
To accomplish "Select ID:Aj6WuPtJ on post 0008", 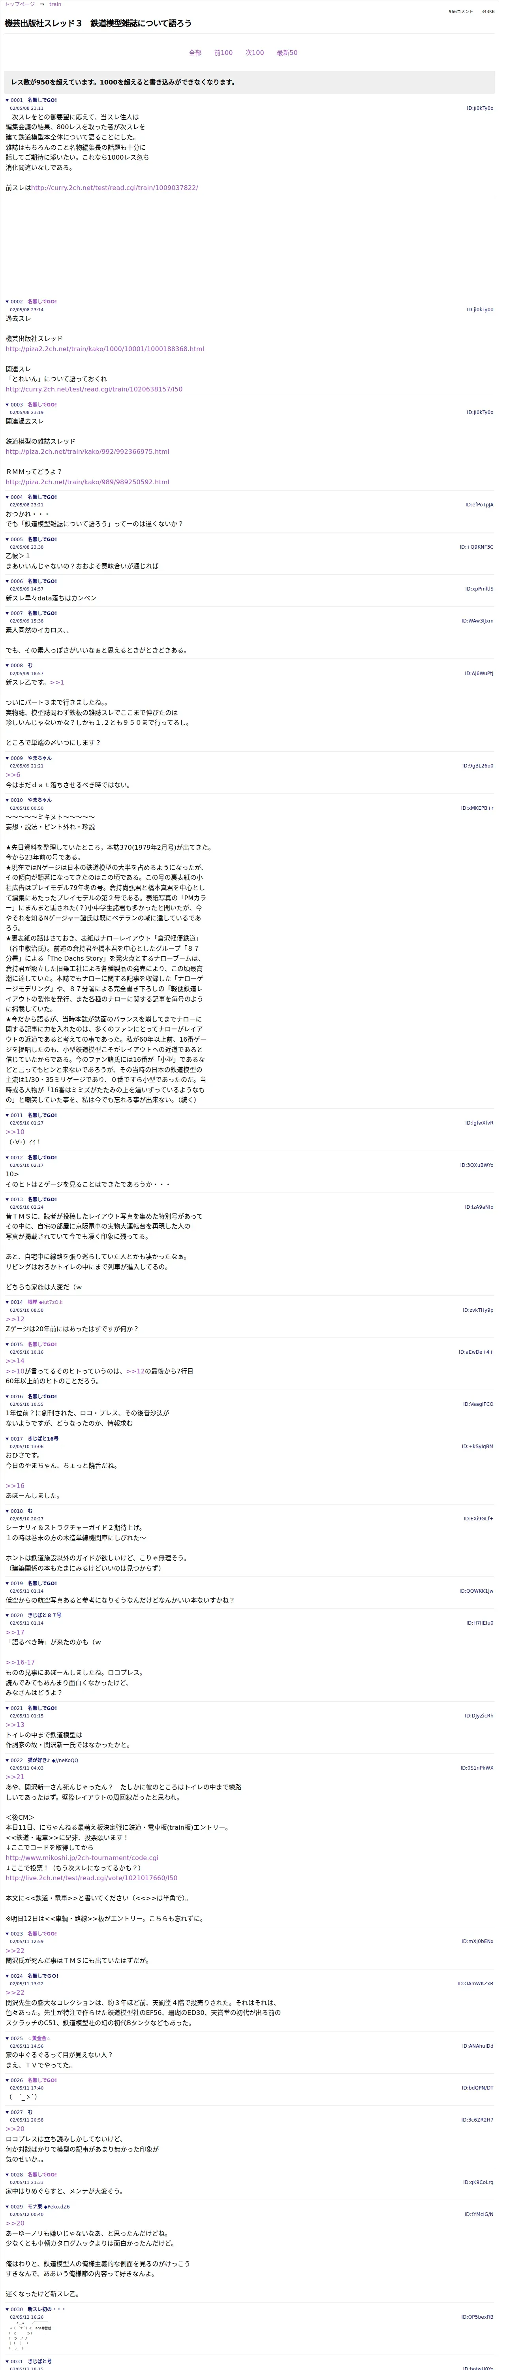I will (x=479, y=673).
